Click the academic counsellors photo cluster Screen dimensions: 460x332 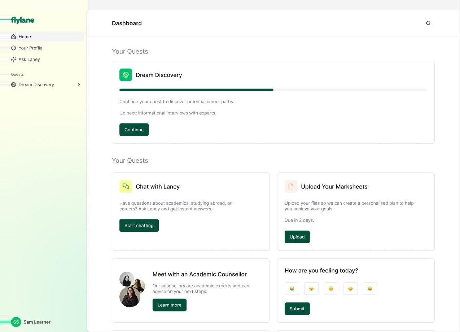[x=132, y=289]
